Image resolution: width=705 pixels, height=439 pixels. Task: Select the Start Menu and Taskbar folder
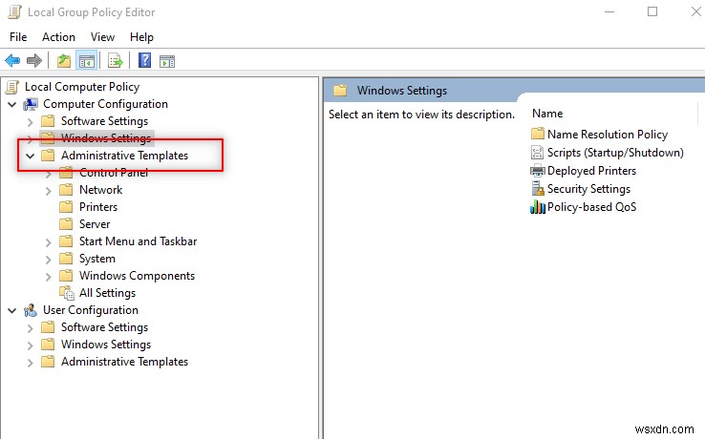(138, 241)
